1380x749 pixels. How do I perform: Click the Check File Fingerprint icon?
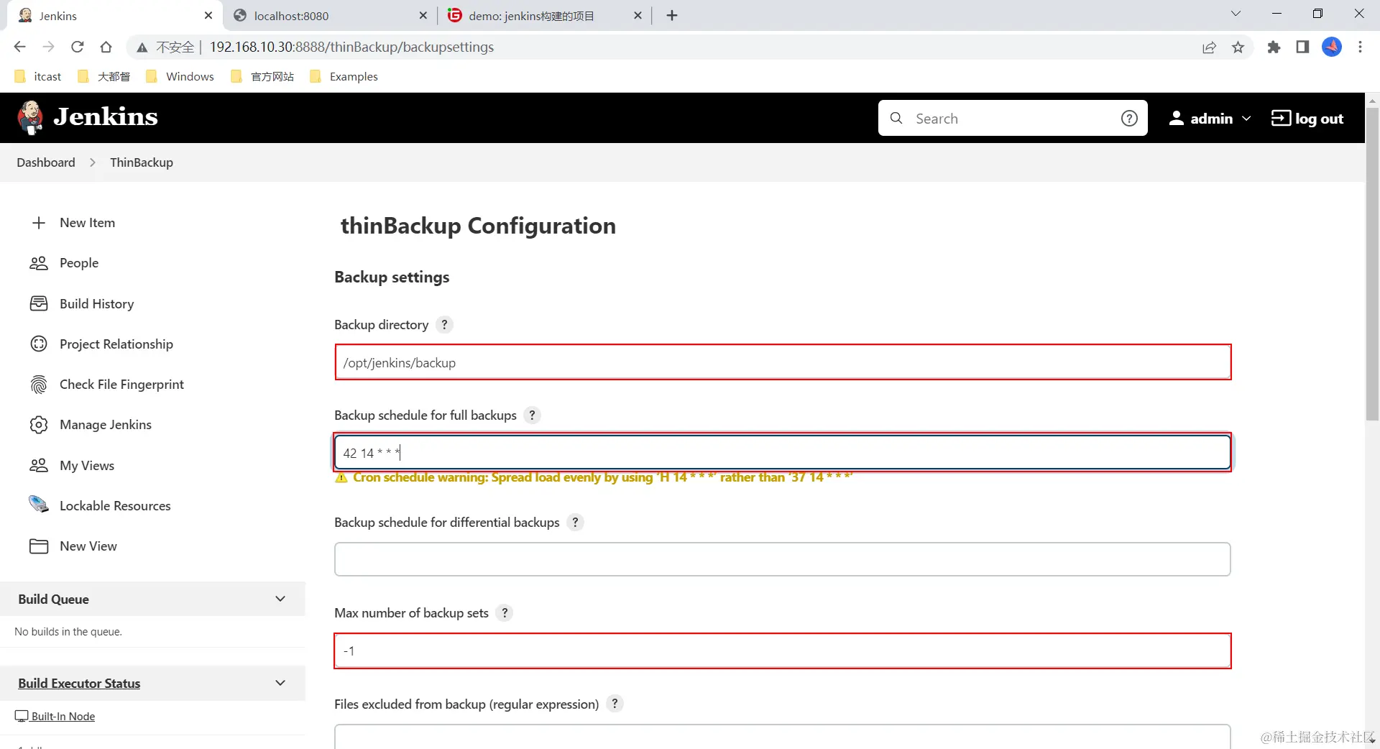[39, 385]
